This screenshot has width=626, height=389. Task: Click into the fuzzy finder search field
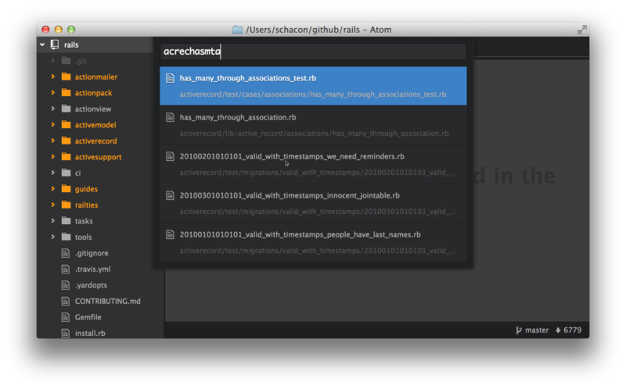(313, 52)
